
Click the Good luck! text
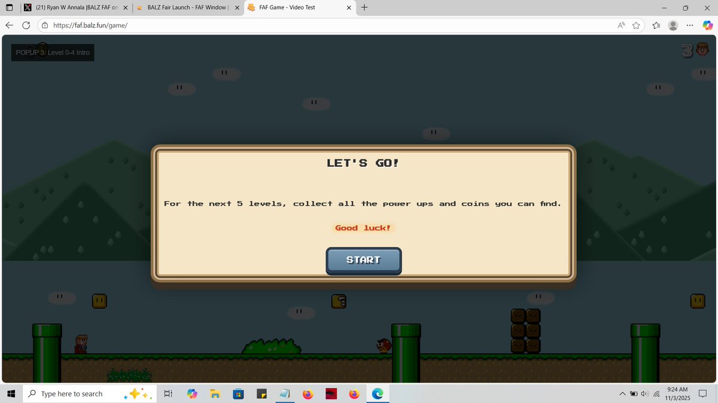click(x=363, y=228)
